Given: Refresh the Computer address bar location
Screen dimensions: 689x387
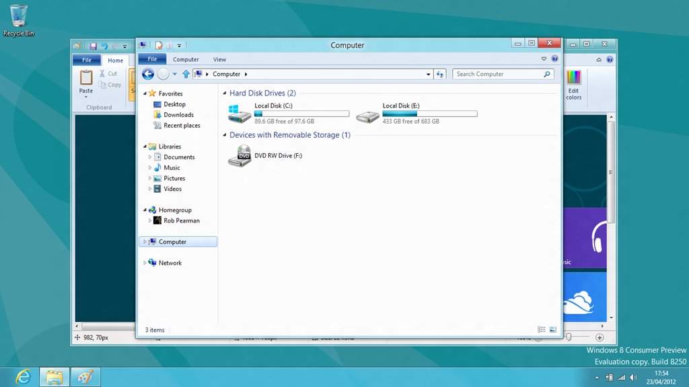Looking at the screenshot, I should point(440,75).
